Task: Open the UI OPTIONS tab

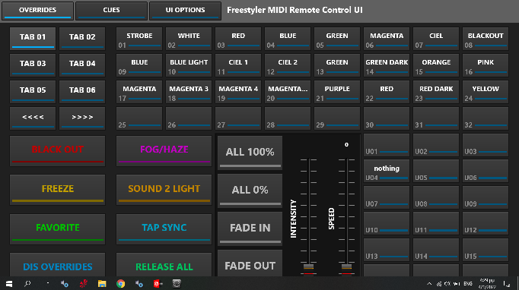Action: pos(185,11)
